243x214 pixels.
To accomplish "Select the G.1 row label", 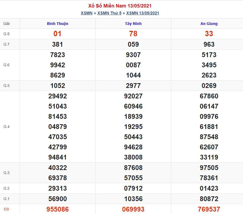I will (6, 199).
